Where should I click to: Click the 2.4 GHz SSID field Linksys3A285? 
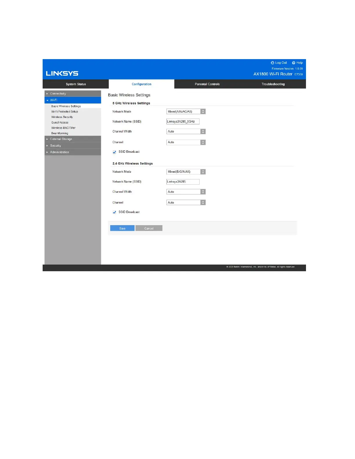tap(183, 182)
